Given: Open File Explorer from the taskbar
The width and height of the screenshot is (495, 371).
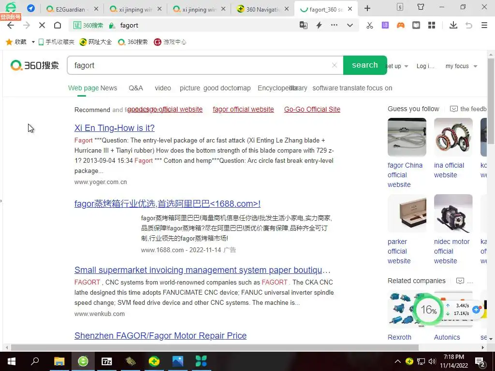Looking at the screenshot, I should click(59, 361).
